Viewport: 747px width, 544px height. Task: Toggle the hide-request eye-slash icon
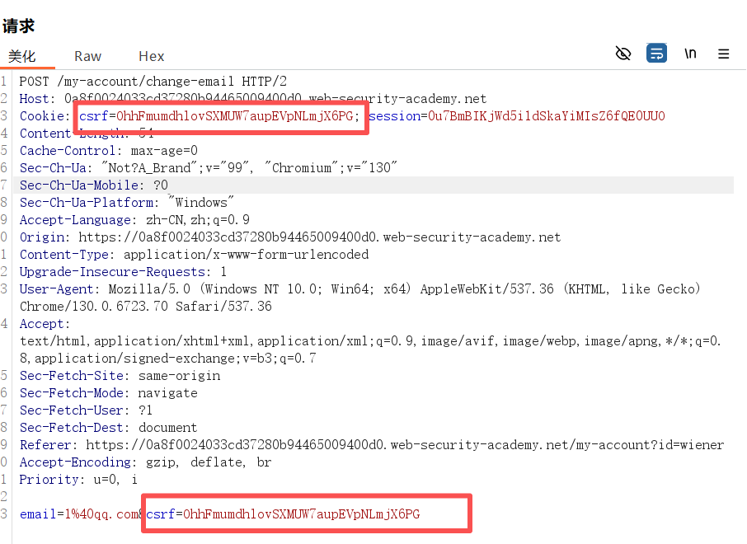point(623,54)
